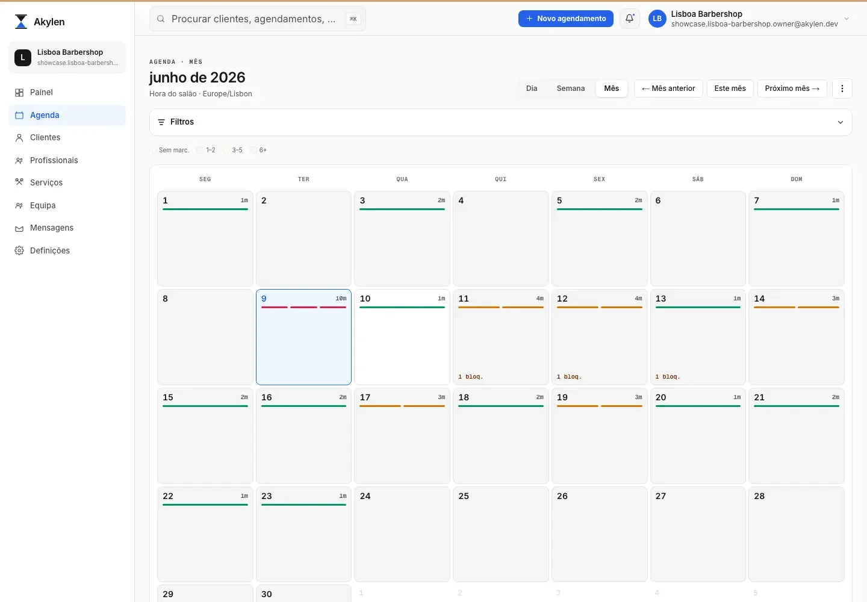Open day 18 calendar cell

[x=501, y=436]
